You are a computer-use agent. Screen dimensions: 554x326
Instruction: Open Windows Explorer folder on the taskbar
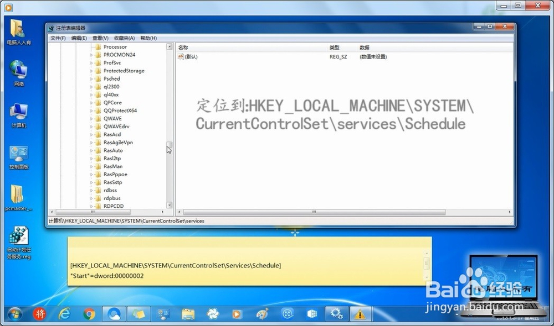tap(188, 314)
